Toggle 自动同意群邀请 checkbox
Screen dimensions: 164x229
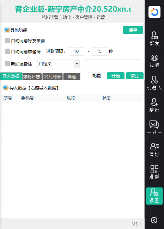(7, 51)
